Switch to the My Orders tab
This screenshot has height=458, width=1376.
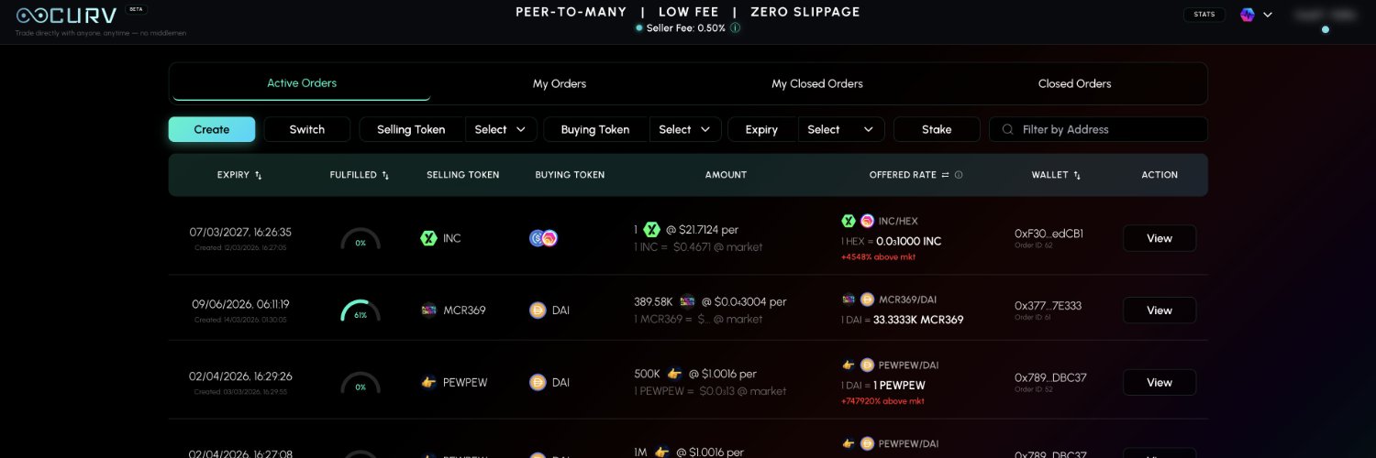[x=560, y=83]
